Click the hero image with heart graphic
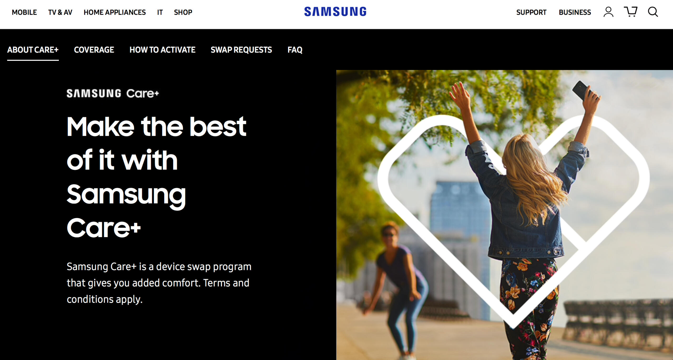Image resolution: width=673 pixels, height=360 pixels. click(504, 215)
